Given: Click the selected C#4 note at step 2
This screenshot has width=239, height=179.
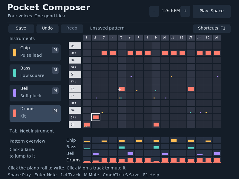Looking at the screenshot, I should (96, 117).
